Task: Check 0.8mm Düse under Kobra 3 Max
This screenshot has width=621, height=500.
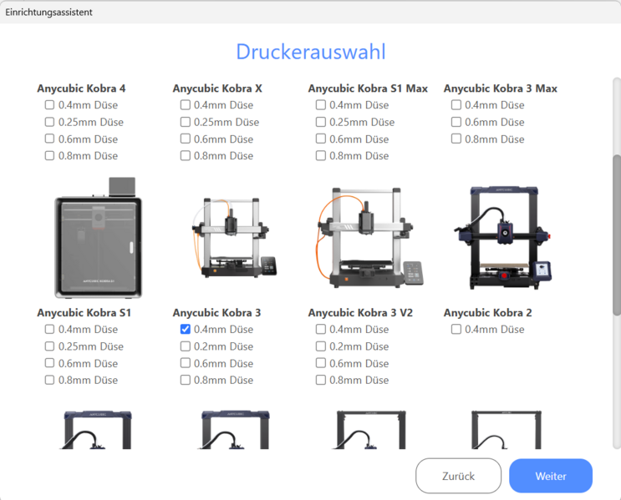Action: (x=456, y=139)
